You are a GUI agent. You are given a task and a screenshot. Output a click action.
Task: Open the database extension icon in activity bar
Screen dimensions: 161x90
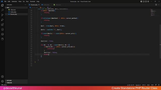tap(2, 29)
